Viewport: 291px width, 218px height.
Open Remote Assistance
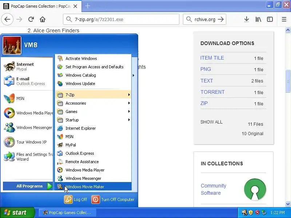[93, 162]
